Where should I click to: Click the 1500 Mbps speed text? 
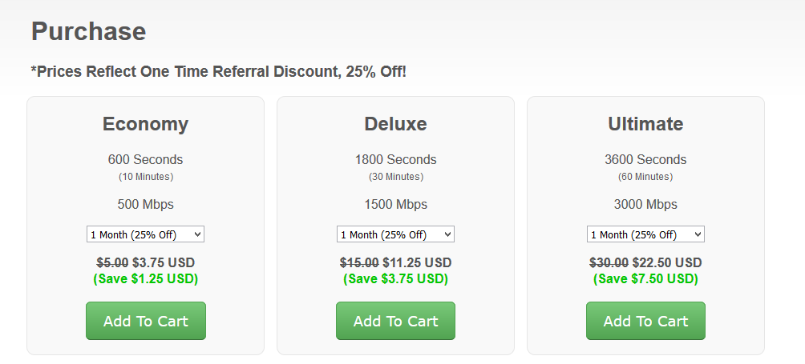point(395,204)
